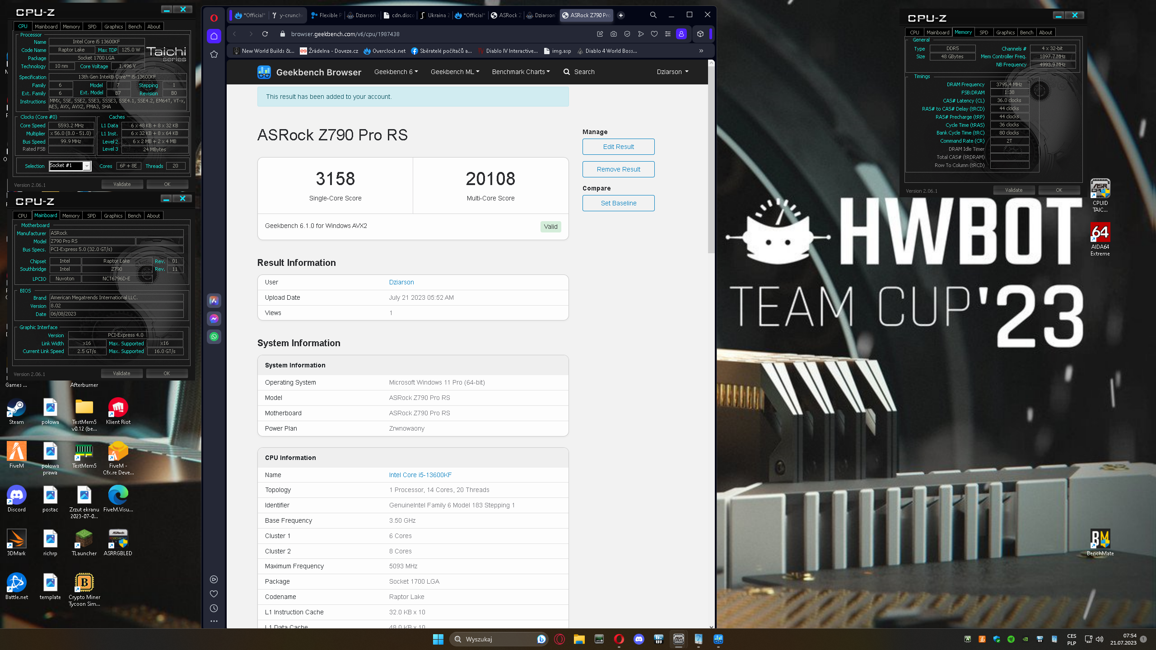Open AIDA64 Extreme desktop shortcut
The width and height of the screenshot is (1156, 650).
click(x=1100, y=239)
